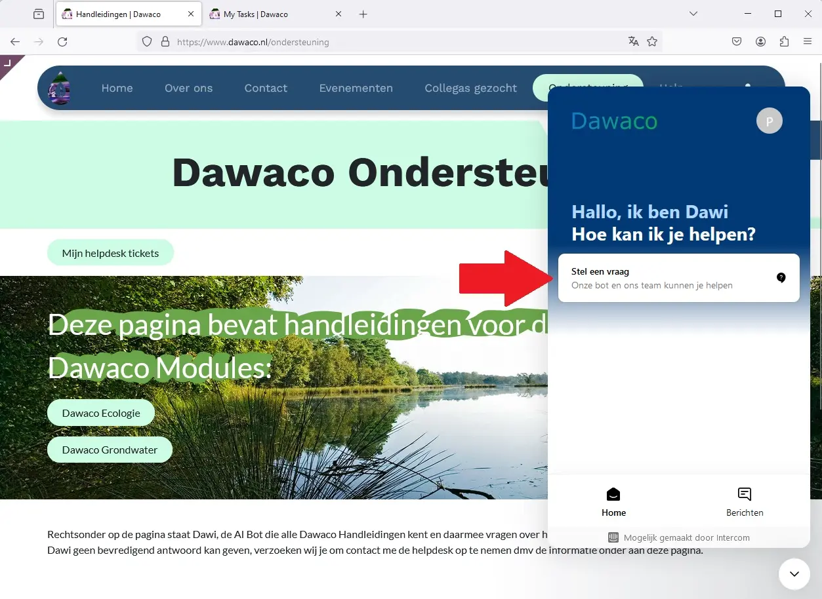Viewport: 822px width, 599px height.
Task: Open profile avatar P in chat
Action: [770, 121]
